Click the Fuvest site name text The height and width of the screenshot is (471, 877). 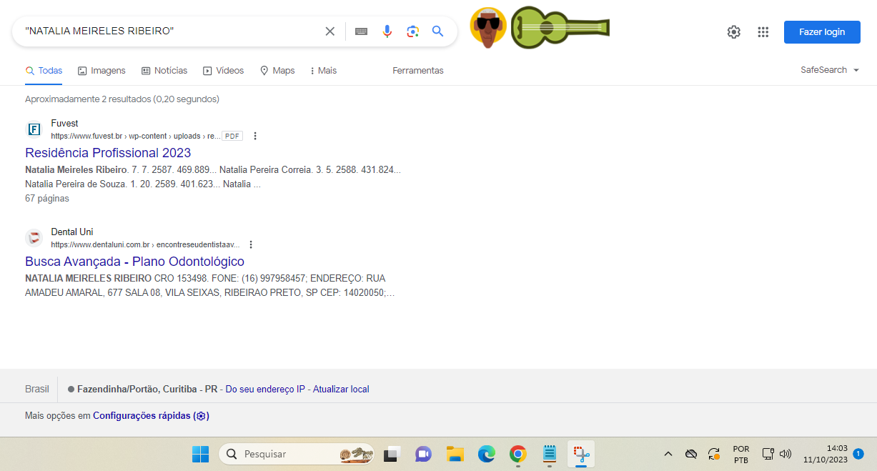click(x=64, y=124)
